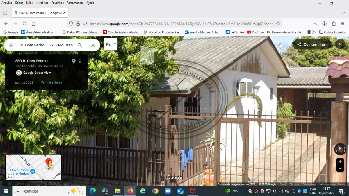The image size is (349, 196).
Task: Open Google Chrome from the taskbar
Action: pos(155,191)
